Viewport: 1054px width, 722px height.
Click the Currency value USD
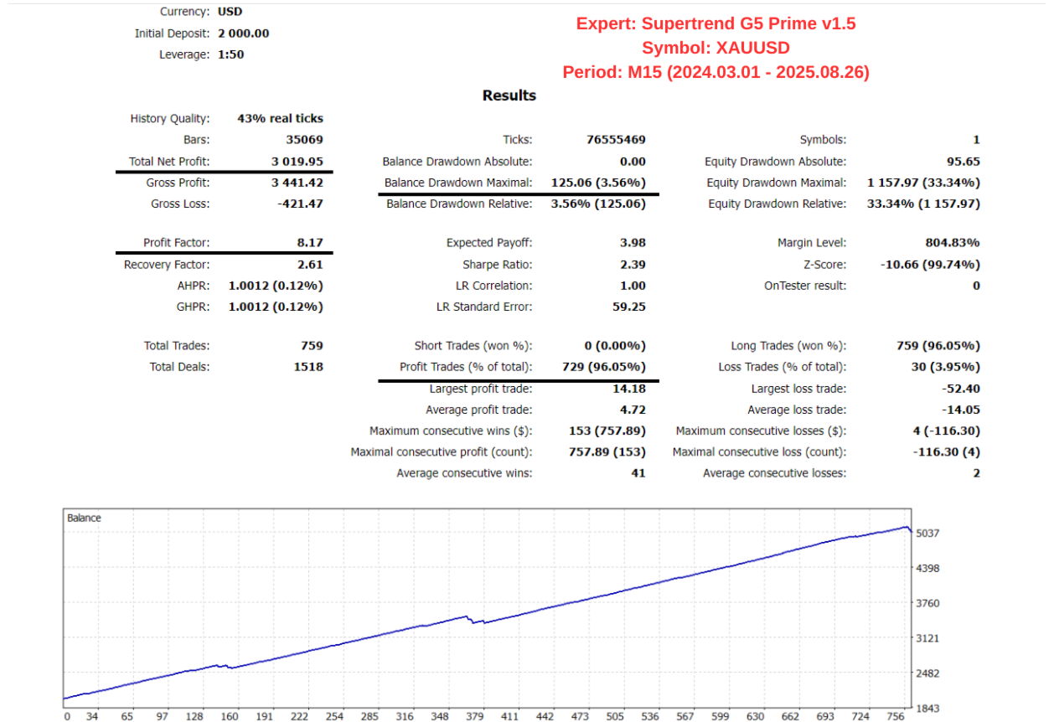(230, 12)
